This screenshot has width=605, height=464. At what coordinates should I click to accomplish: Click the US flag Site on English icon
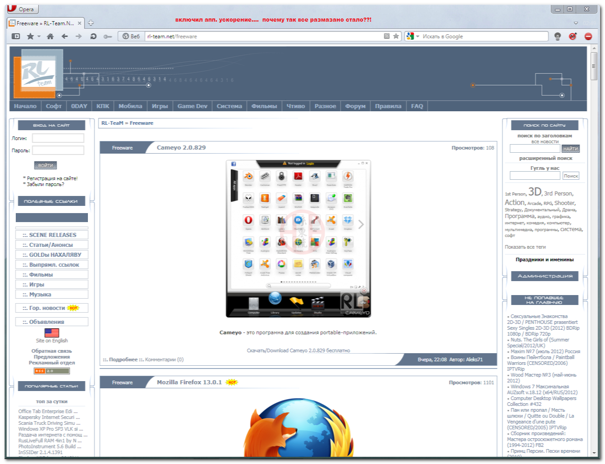(52, 332)
